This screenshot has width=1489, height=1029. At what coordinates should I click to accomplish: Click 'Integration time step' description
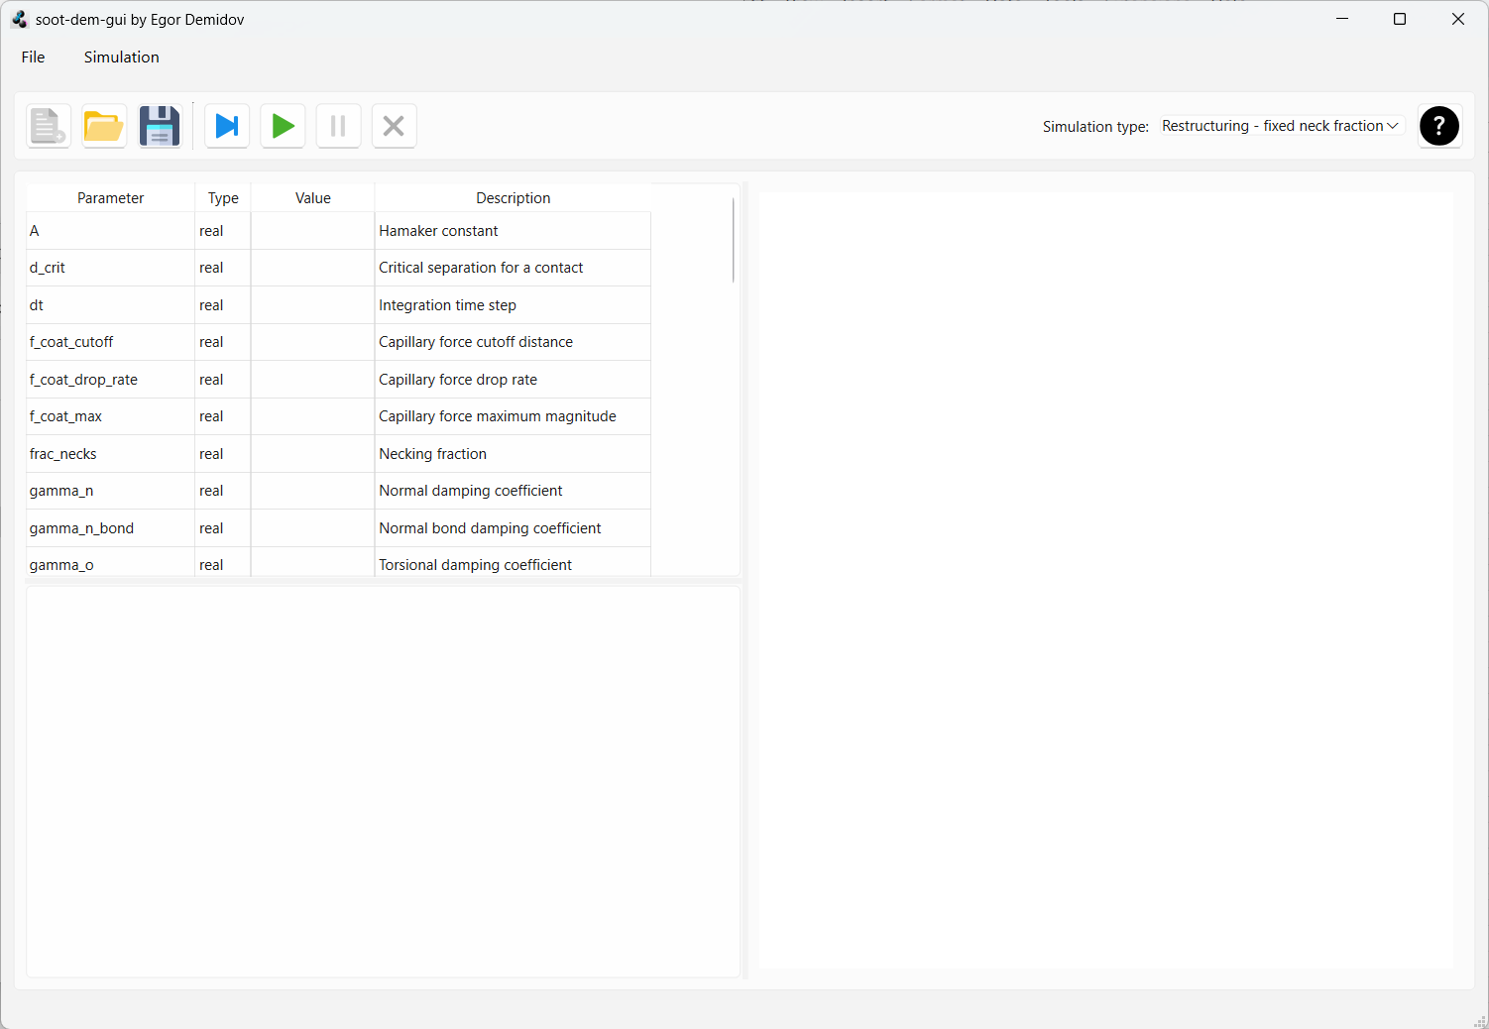[x=514, y=305]
